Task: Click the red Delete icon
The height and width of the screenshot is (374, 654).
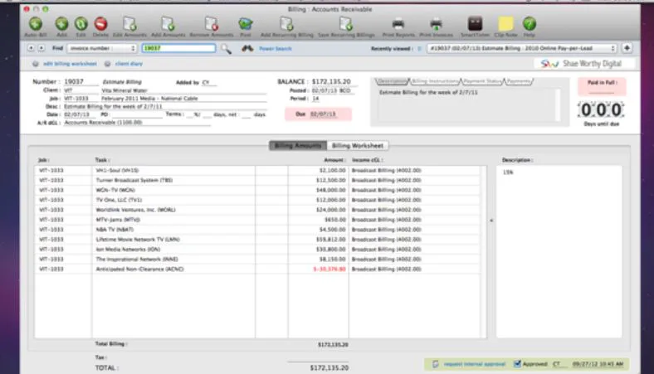Action: (x=100, y=24)
